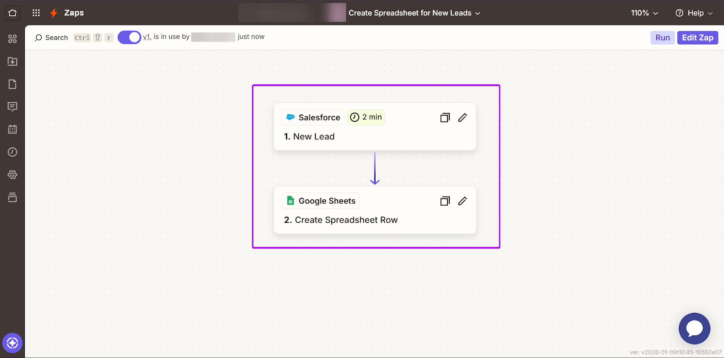Screen dimensions: 724x358
Task: Select '2. Create Spreadsheet Row' step text
Action: (341, 220)
